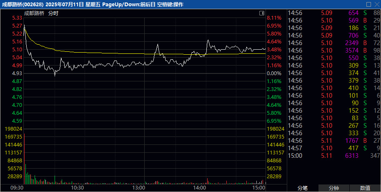
Task: Click the 1767 volume trade at 5.11
Action: pyautogui.click(x=333, y=141)
